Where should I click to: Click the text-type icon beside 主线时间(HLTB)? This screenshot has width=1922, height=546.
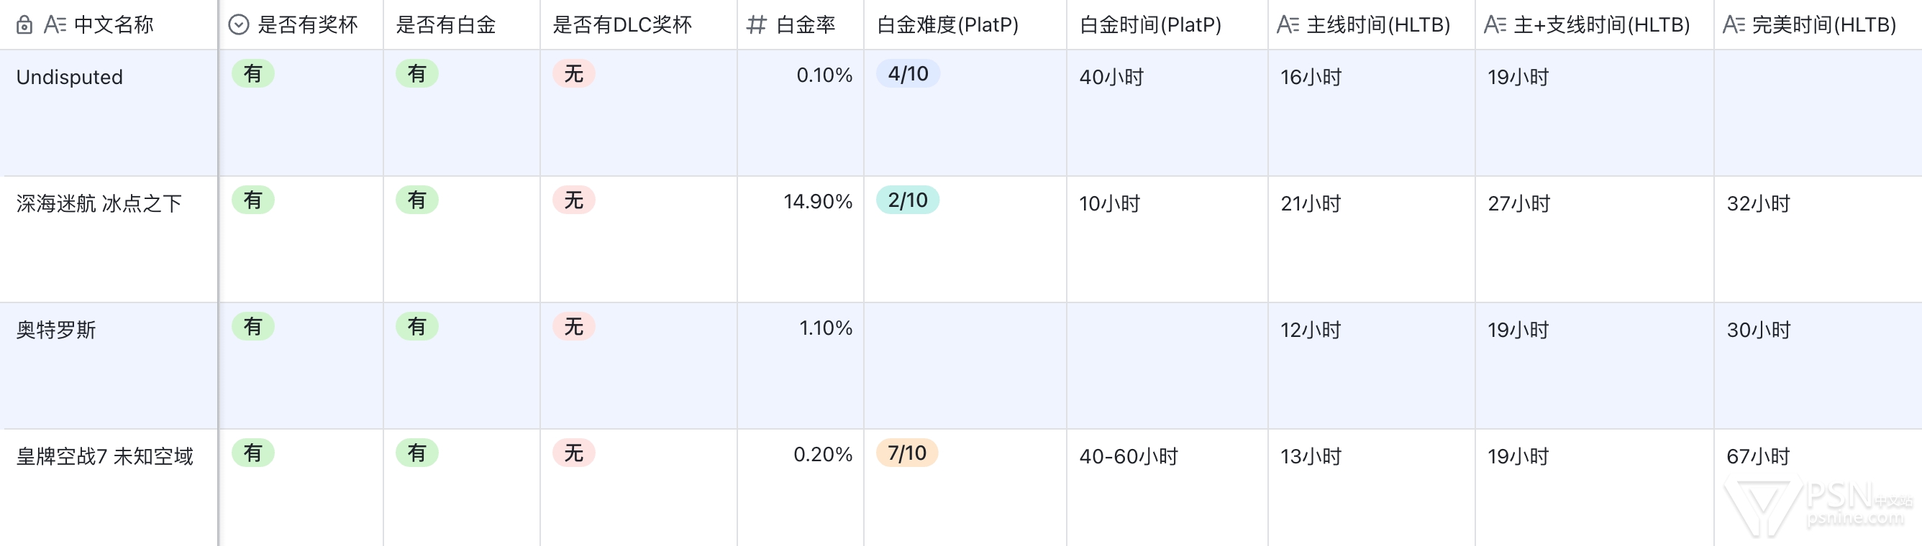pos(1288,25)
